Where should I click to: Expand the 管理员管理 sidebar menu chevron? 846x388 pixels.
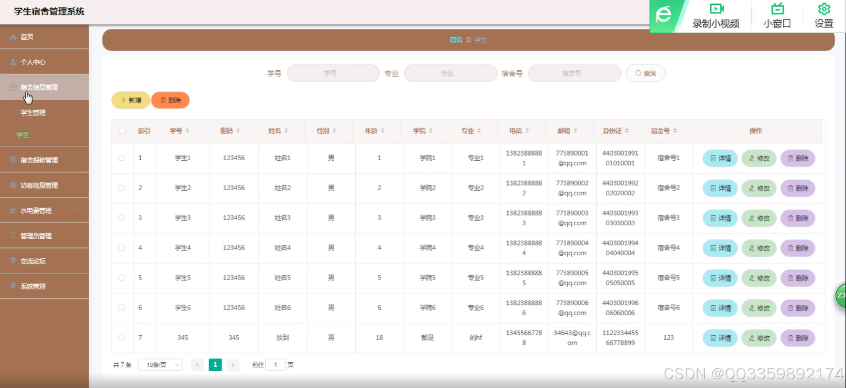[78, 236]
